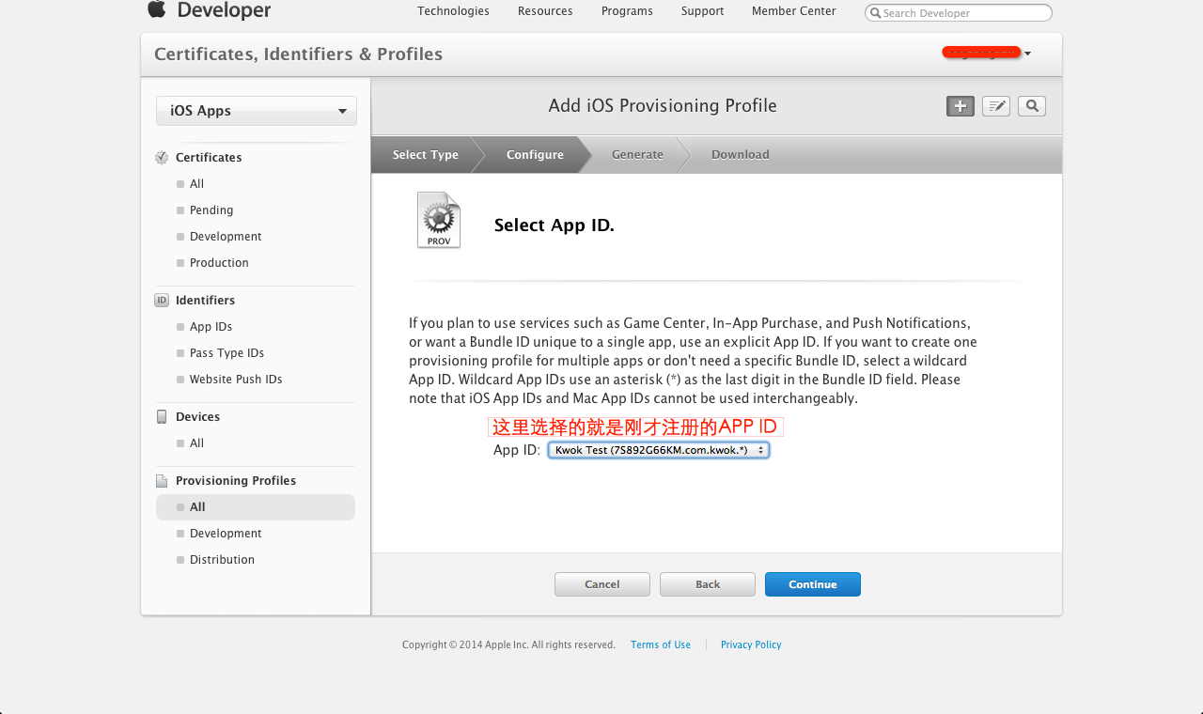Open Technologies in top navigation
This screenshot has width=1203, height=714.
coord(453,11)
